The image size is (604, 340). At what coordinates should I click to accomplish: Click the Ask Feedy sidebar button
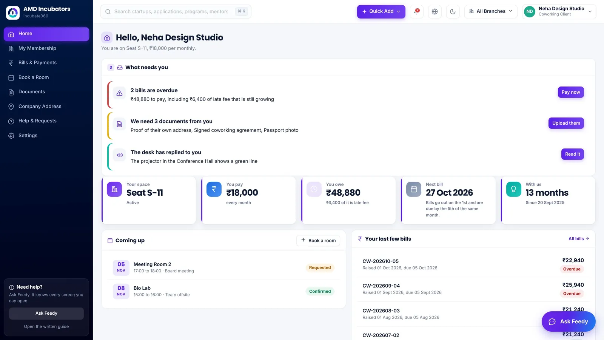click(46, 313)
